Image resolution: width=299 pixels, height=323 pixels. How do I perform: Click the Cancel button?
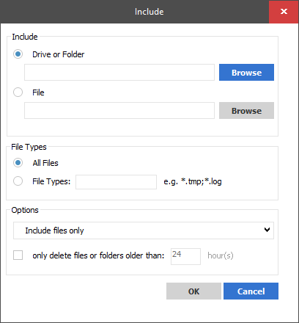251,291
